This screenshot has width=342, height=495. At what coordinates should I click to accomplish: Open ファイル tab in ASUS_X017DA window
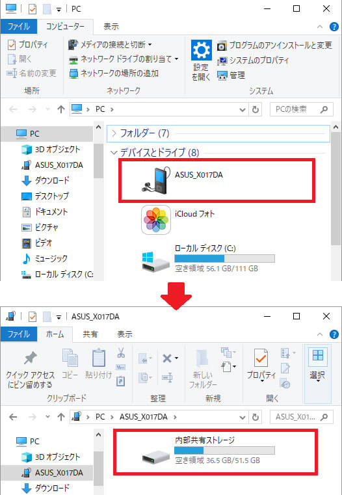click(x=19, y=334)
